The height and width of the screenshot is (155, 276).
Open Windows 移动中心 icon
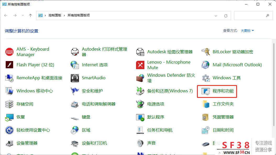pyautogui.click(x=9, y=91)
